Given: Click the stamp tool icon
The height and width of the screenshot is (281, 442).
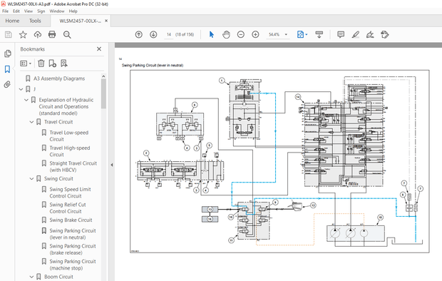Looking at the screenshot, I should coord(385,34).
